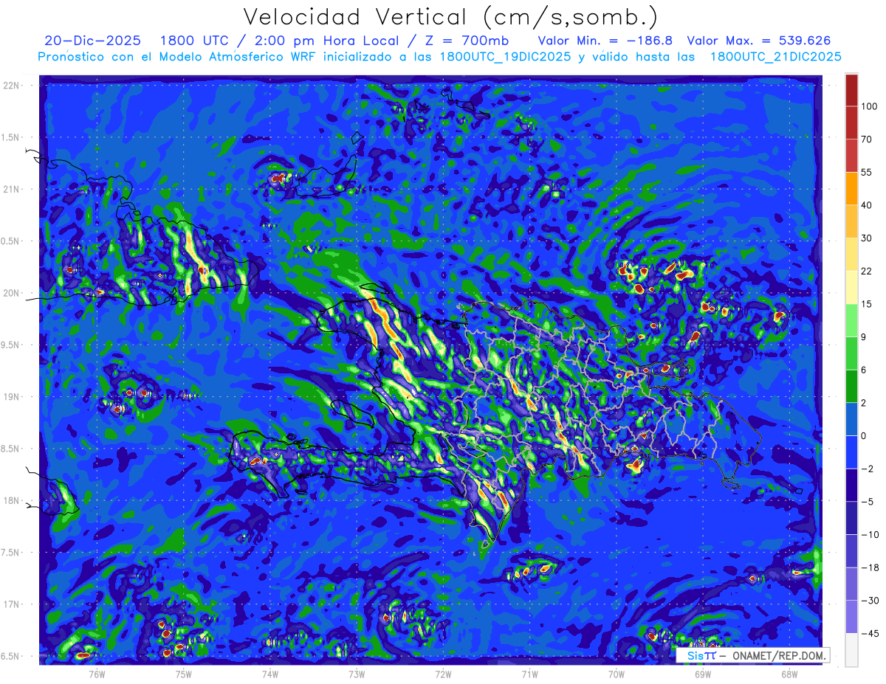This screenshot has width=886, height=684.
Task: Click the '-45' color bar label
Action: coord(869,633)
